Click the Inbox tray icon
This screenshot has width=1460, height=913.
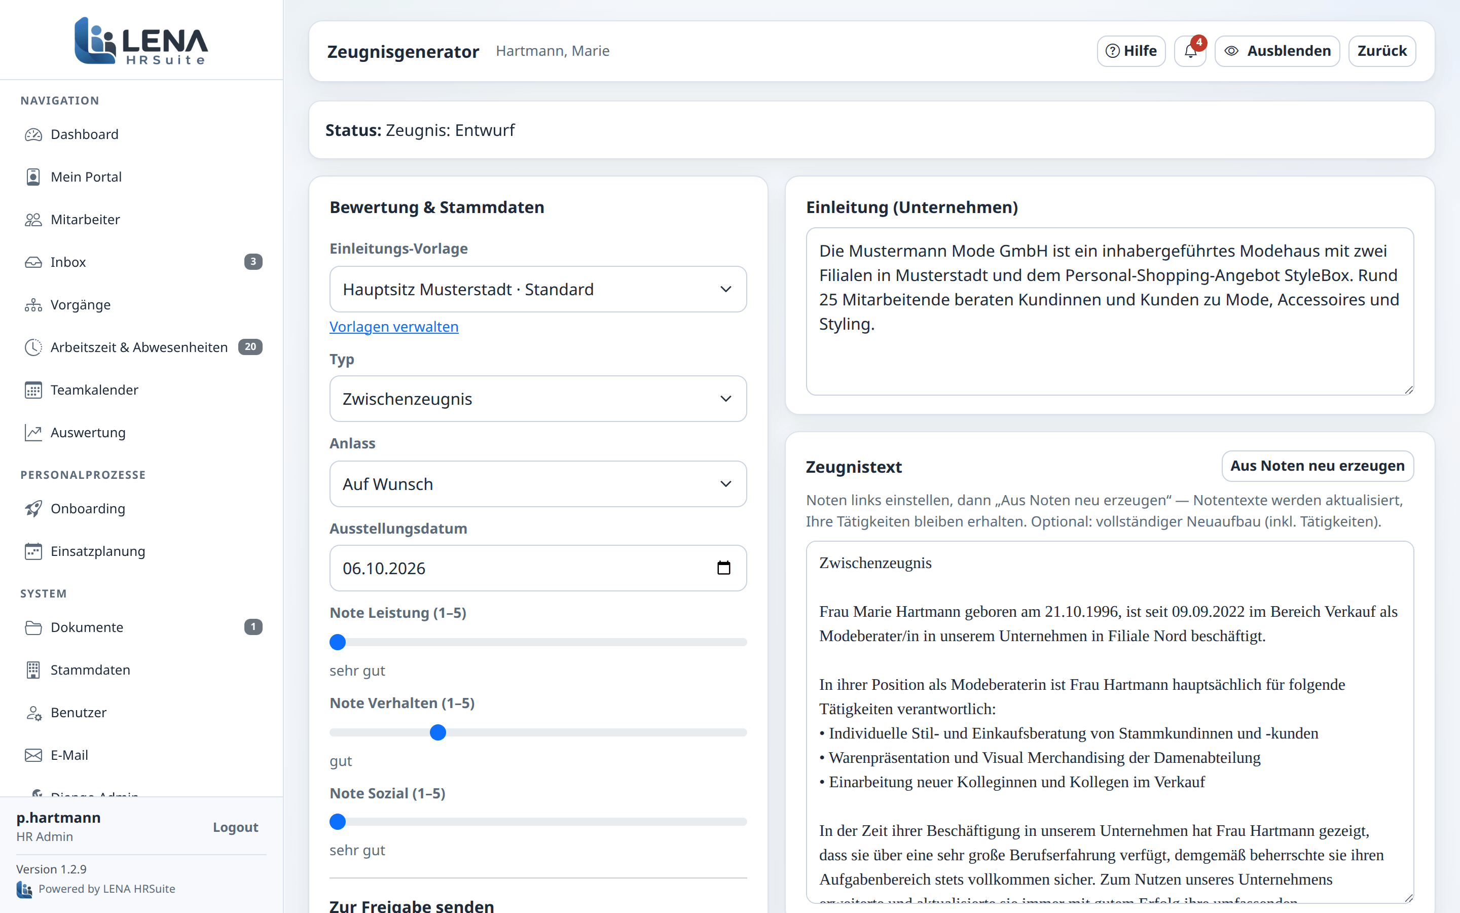point(33,262)
